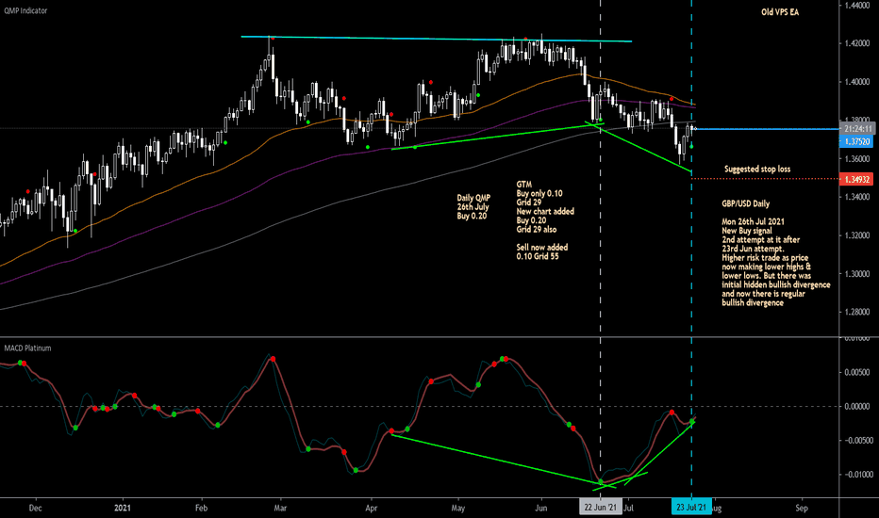
Task: Click the '23 Jul '21' date marker
Action: pos(691,508)
